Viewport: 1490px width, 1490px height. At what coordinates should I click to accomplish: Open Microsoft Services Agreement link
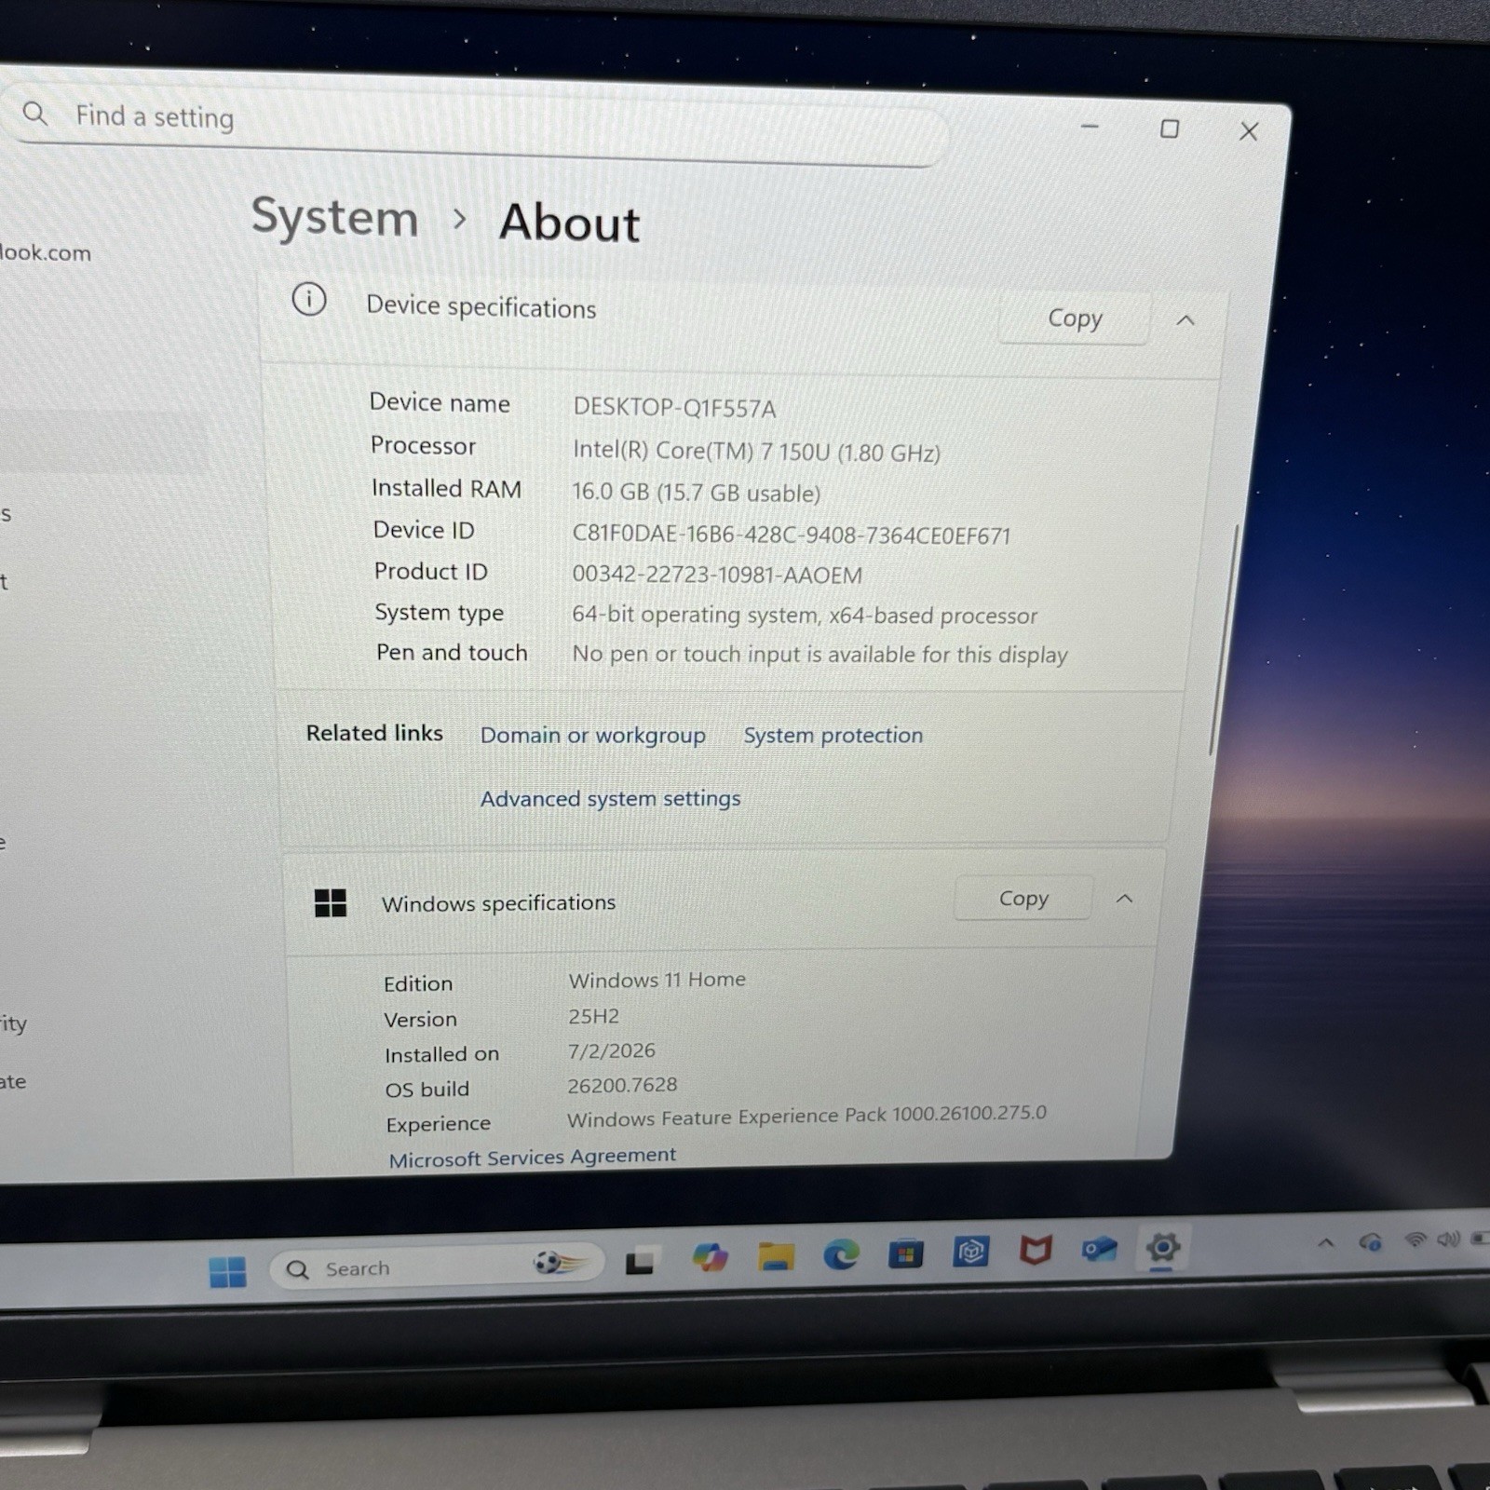(x=533, y=1158)
